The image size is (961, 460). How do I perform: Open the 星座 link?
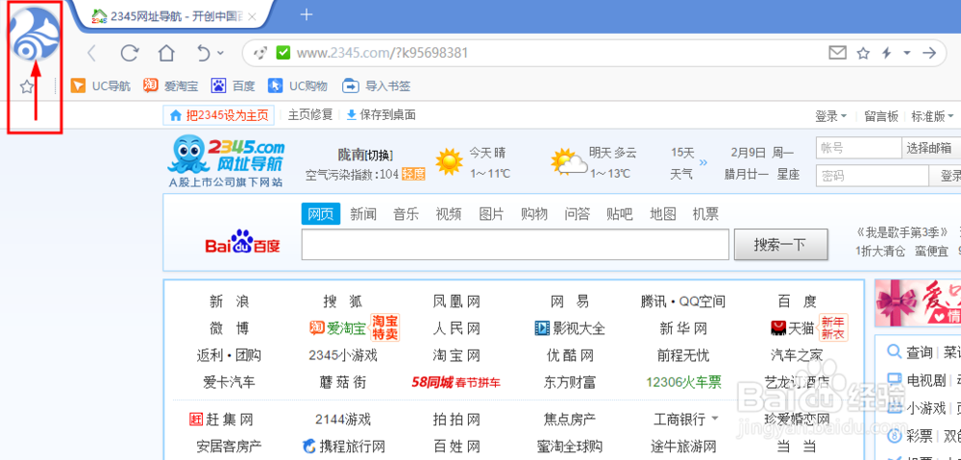point(788,175)
